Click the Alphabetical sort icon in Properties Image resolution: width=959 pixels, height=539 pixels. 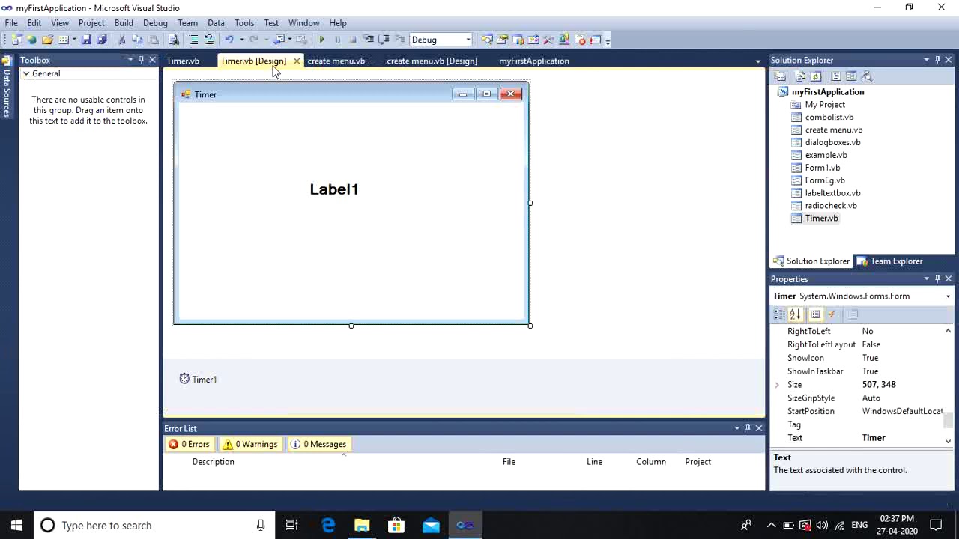click(795, 314)
